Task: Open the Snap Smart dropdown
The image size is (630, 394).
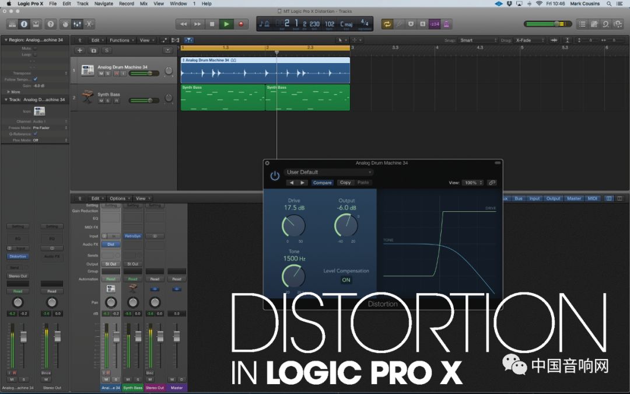Action: pyautogui.click(x=478, y=40)
